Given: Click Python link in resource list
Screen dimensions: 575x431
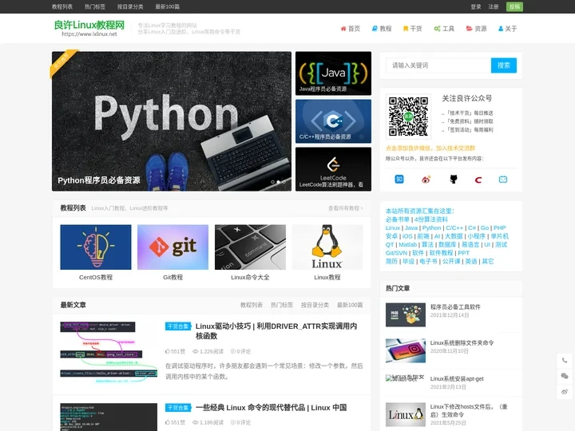Looking at the screenshot, I should click(431, 228).
